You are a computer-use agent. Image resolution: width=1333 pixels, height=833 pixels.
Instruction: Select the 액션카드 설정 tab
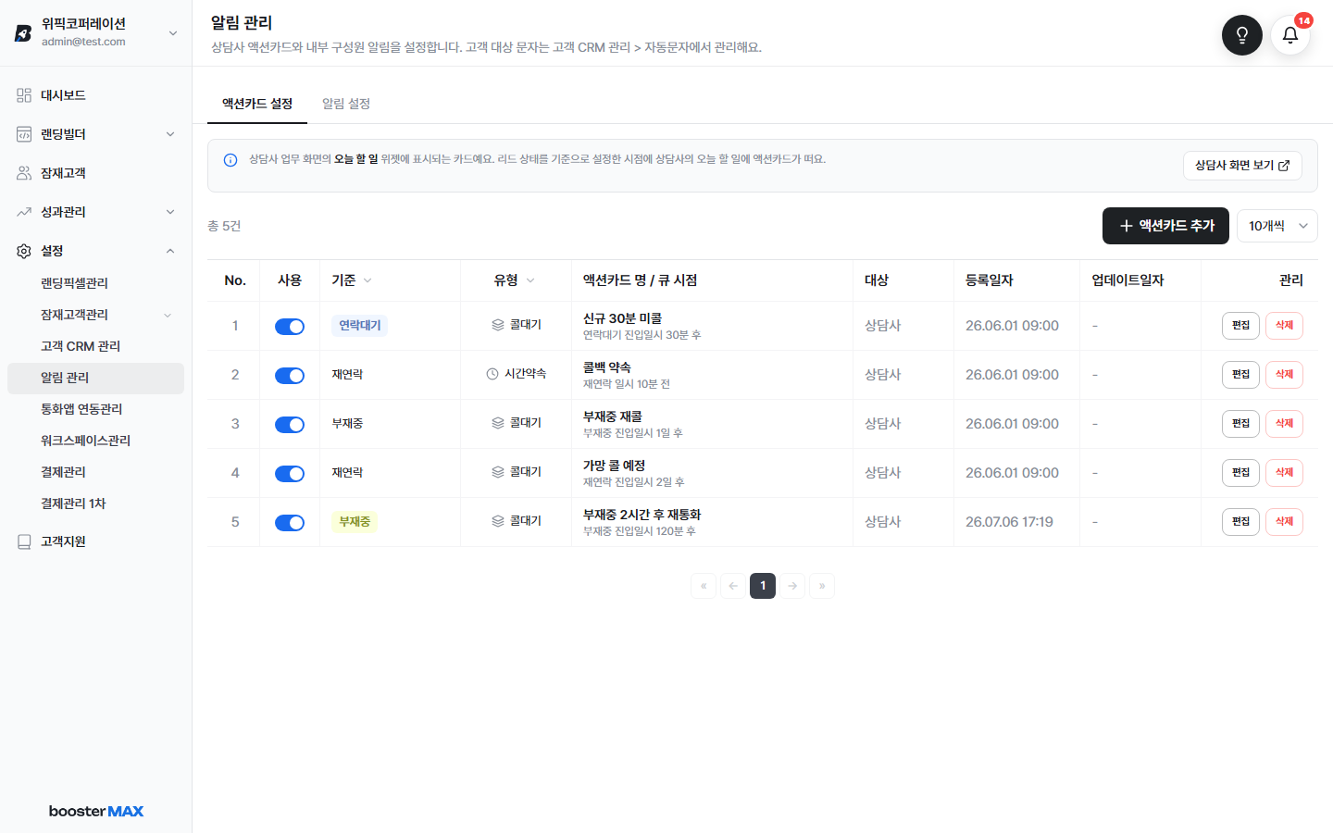pyautogui.click(x=257, y=104)
